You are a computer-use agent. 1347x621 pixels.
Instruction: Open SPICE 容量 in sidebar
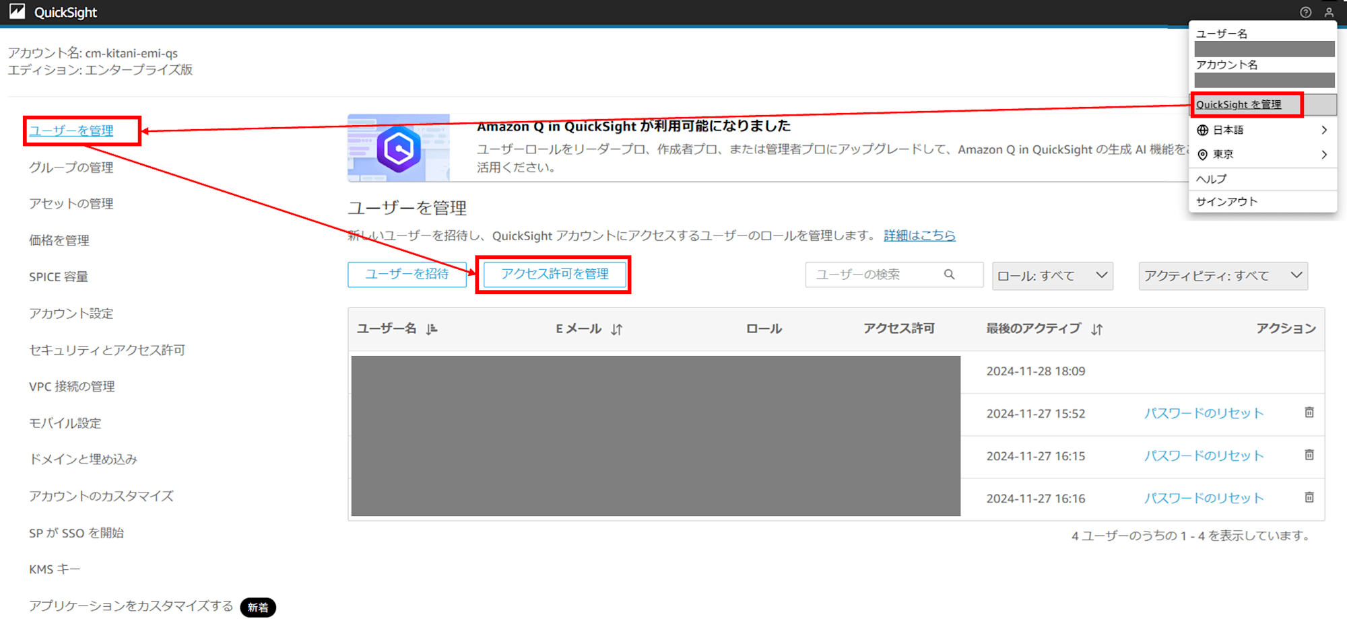pyautogui.click(x=59, y=277)
